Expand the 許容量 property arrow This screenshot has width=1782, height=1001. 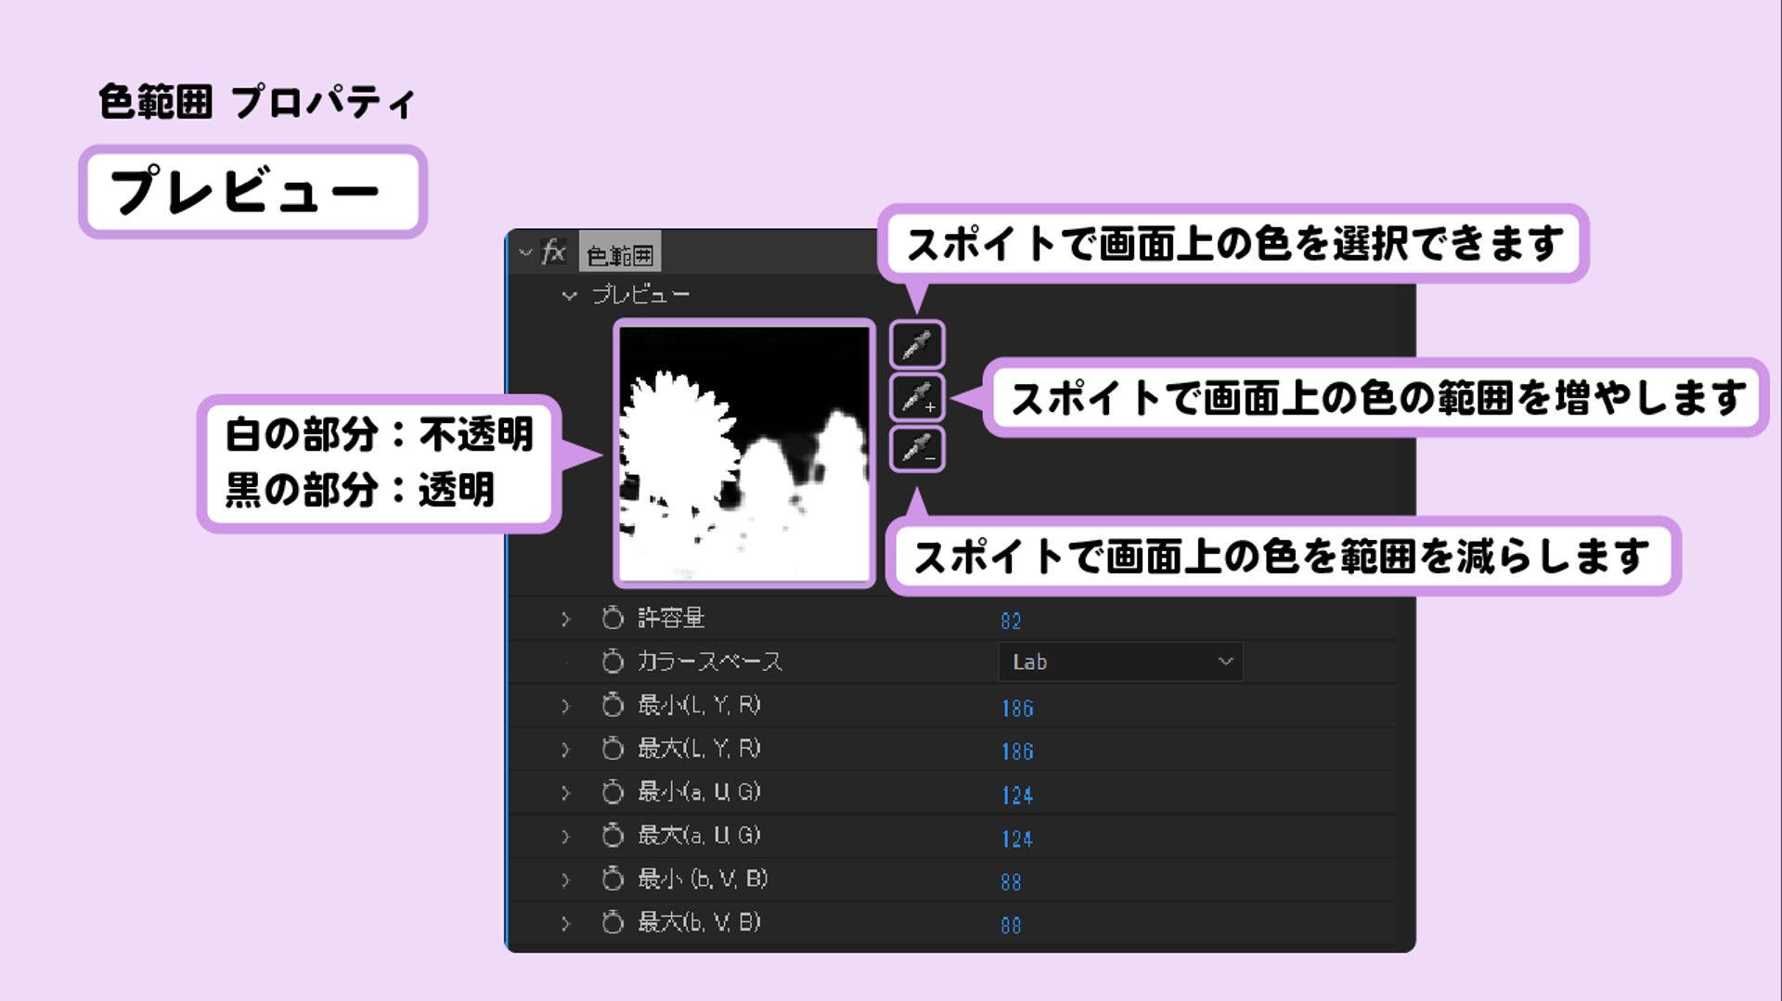565,619
